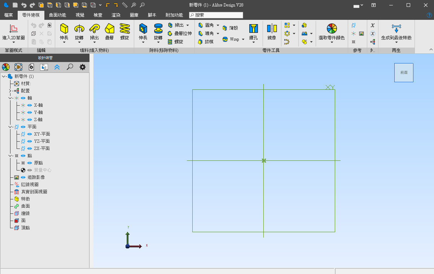
Task: Toggle visibility eye for 平面
Action: pos(23,127)
